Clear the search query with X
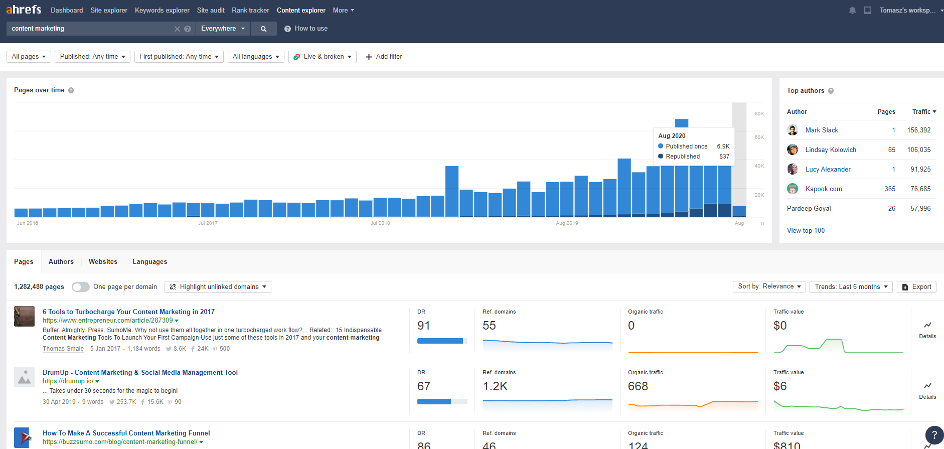Screen dimensions: 944x449 click(x=177, y=29)
